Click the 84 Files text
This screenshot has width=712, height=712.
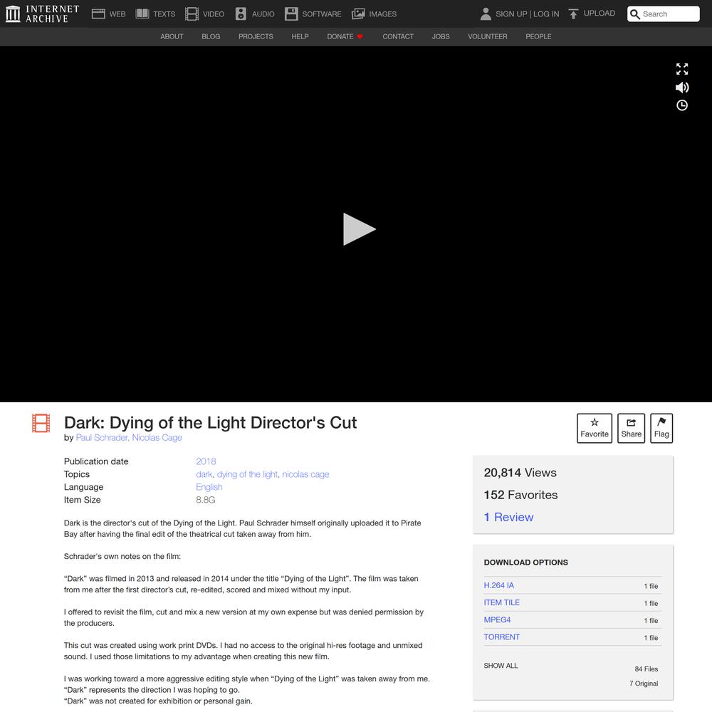pyautogui.click(x=646, y=669)
